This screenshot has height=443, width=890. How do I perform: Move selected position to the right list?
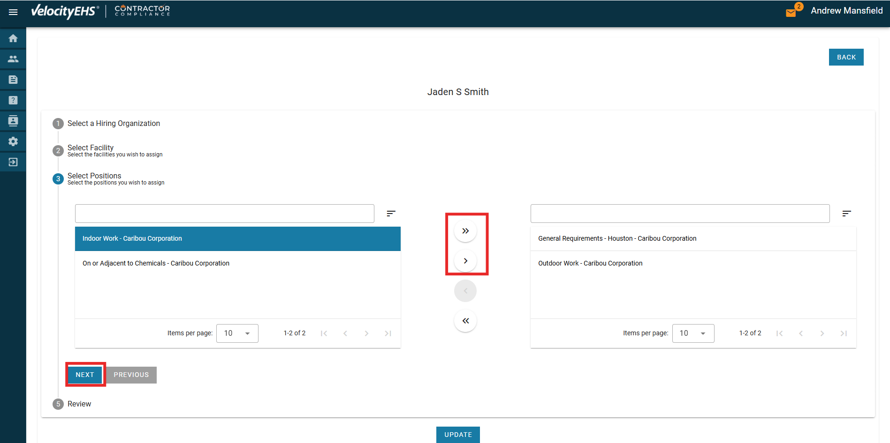(x=465, y=261)
